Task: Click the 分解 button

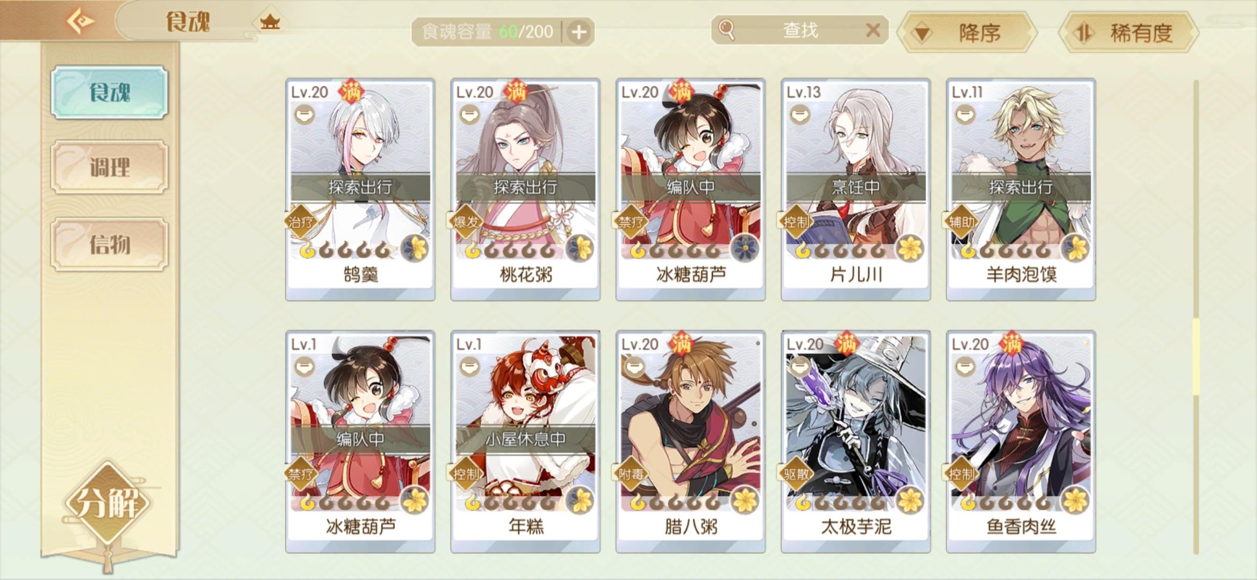Action: point(109,502)
